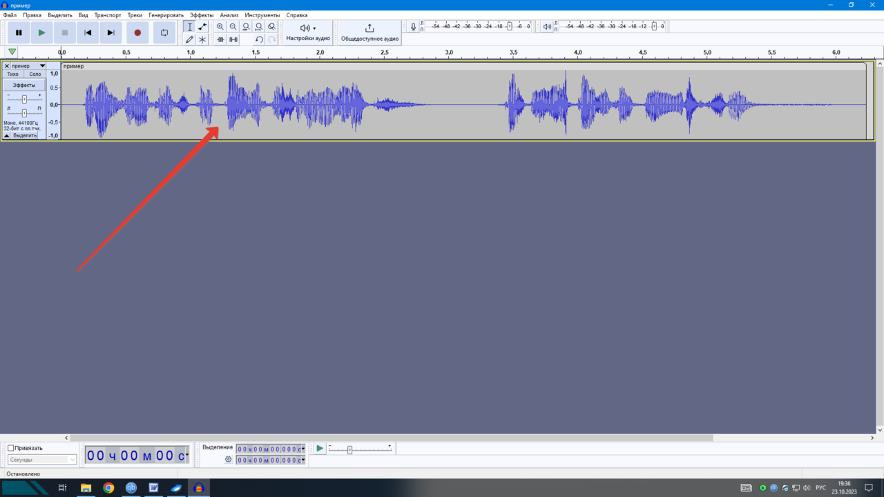This screenshot has height=497, width=884.
Task: Solo the track with Соло button
Action: click(35, 74)
